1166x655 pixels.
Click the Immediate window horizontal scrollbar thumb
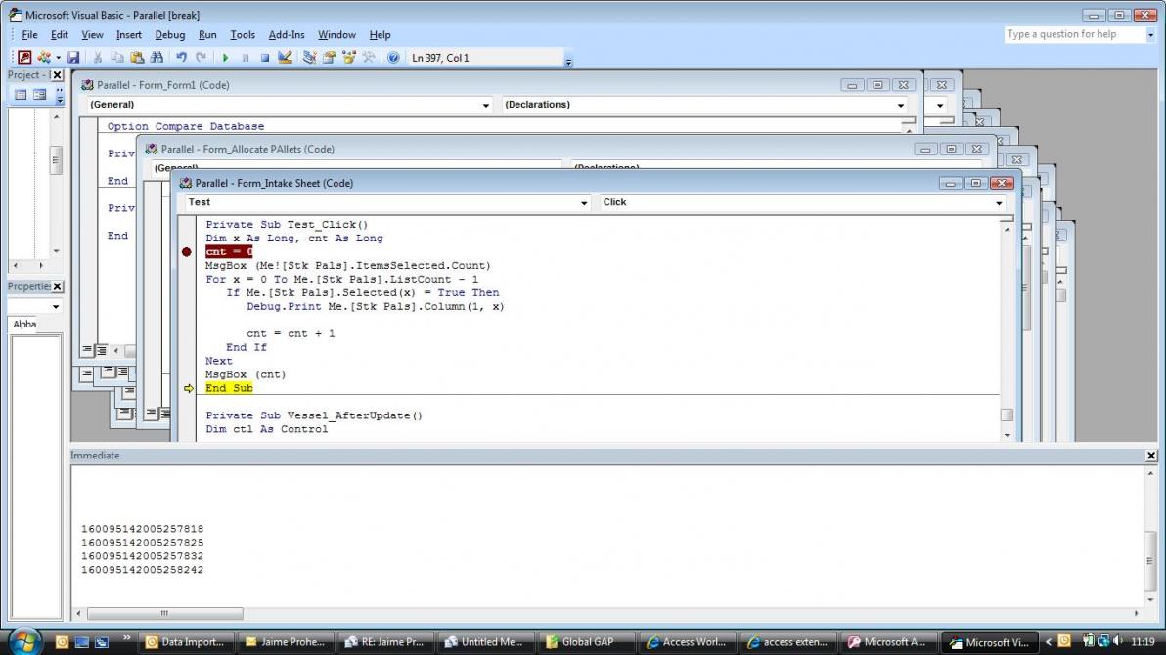coord(164,614)
